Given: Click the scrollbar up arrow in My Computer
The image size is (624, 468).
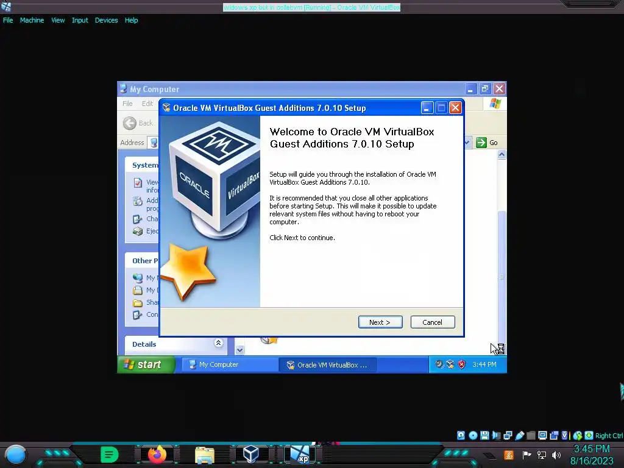Looking at the screenshot, I should point(502,154).
